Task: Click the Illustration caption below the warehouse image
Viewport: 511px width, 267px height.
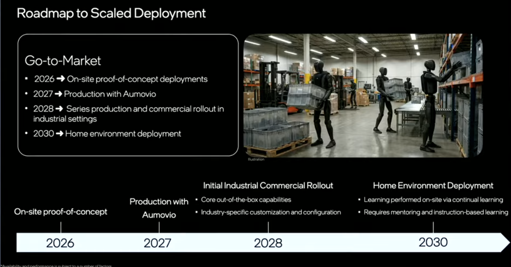Action: pos(256,159)
